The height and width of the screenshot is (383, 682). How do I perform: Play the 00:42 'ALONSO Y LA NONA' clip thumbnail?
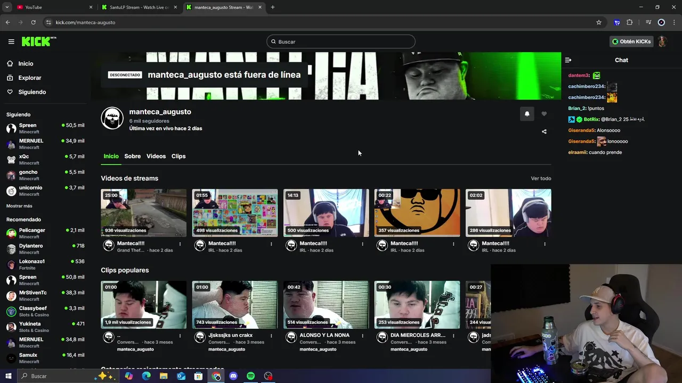click(x=326, y=305)
